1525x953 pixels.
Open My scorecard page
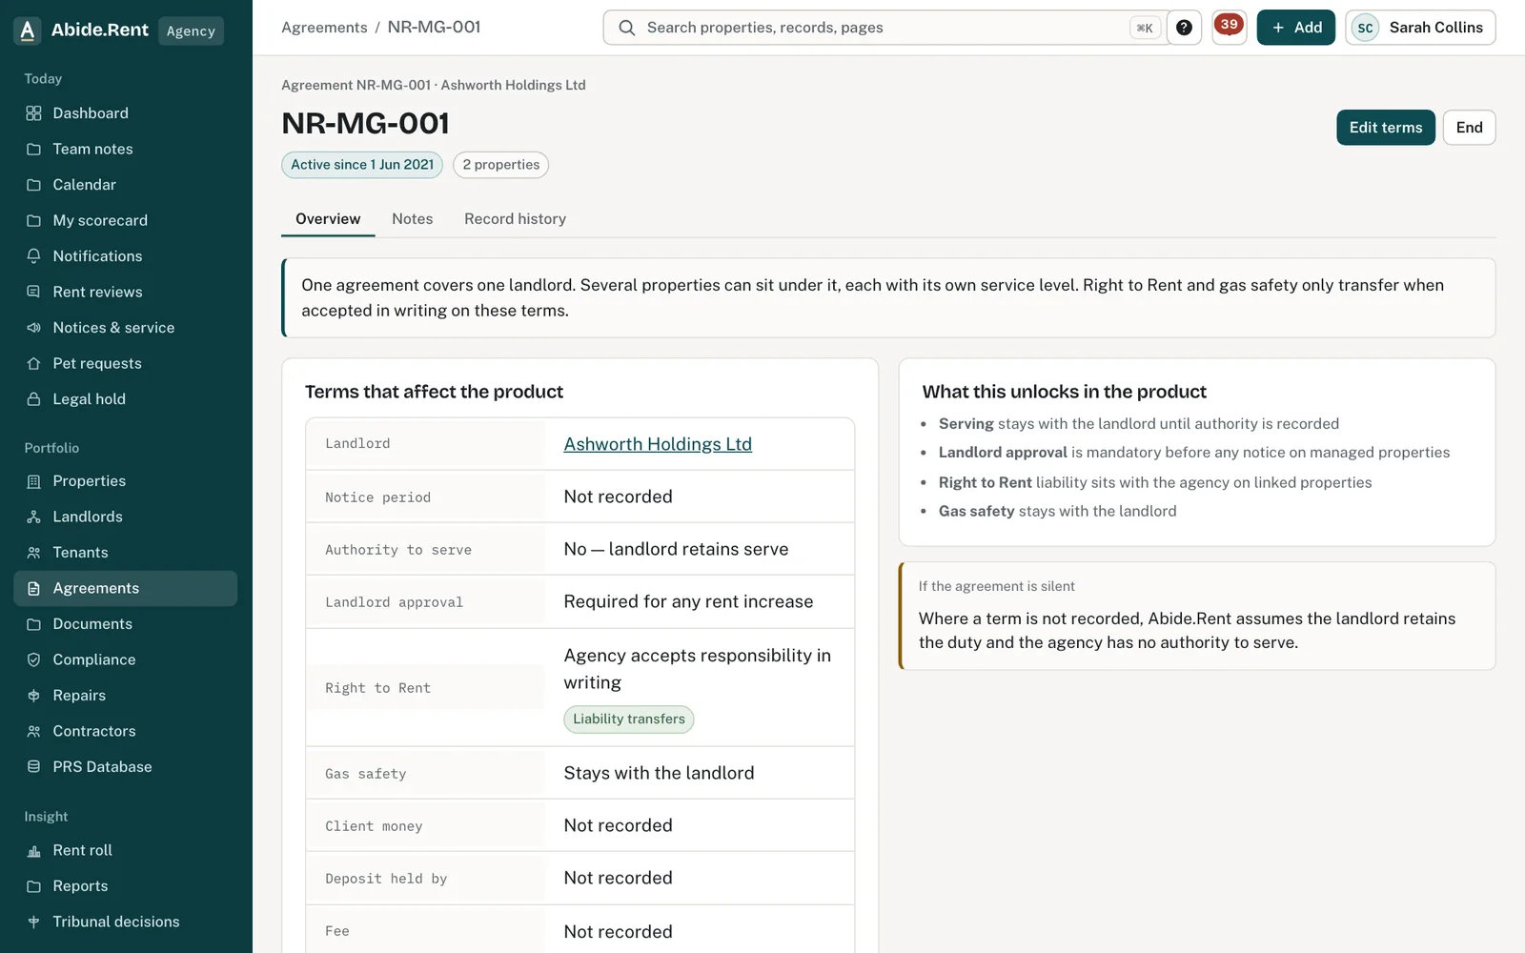pyautogui.click(x=126, y=221)
